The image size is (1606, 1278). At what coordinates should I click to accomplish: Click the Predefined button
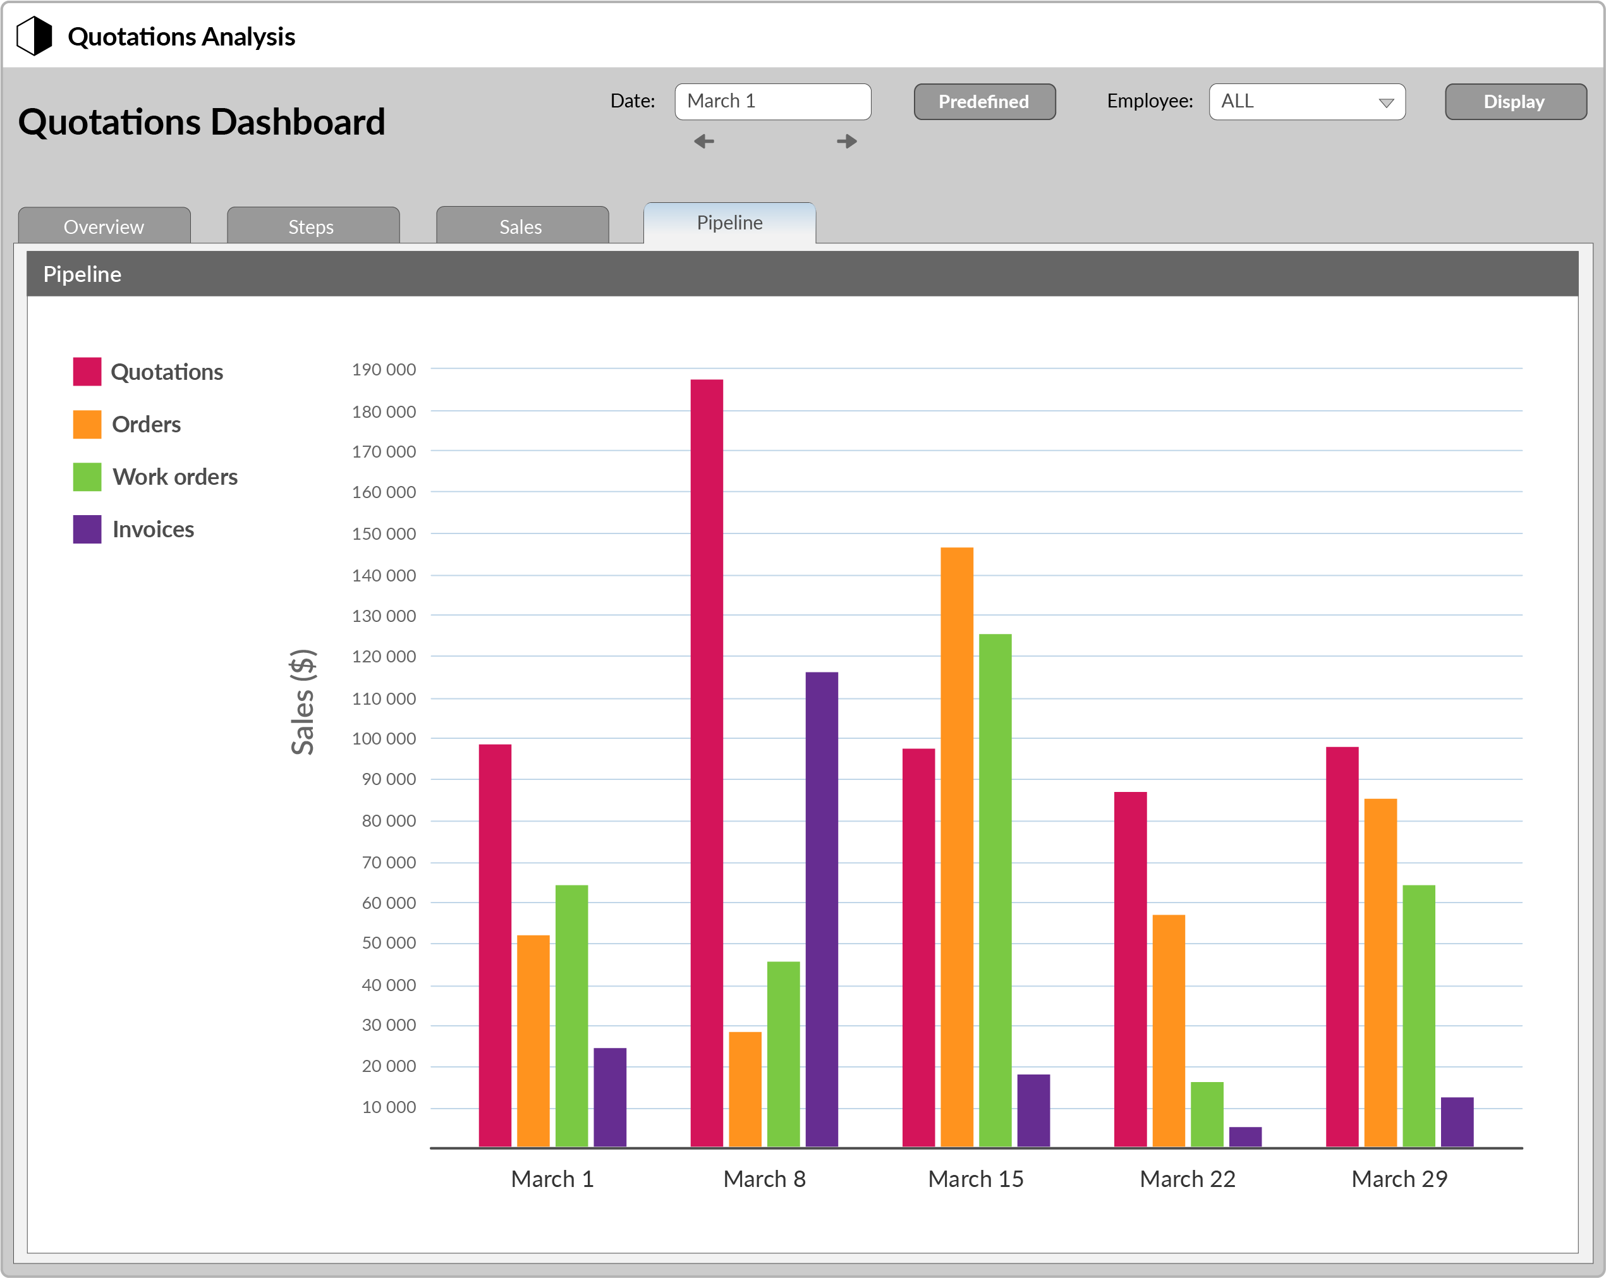[x=984, y=101]
